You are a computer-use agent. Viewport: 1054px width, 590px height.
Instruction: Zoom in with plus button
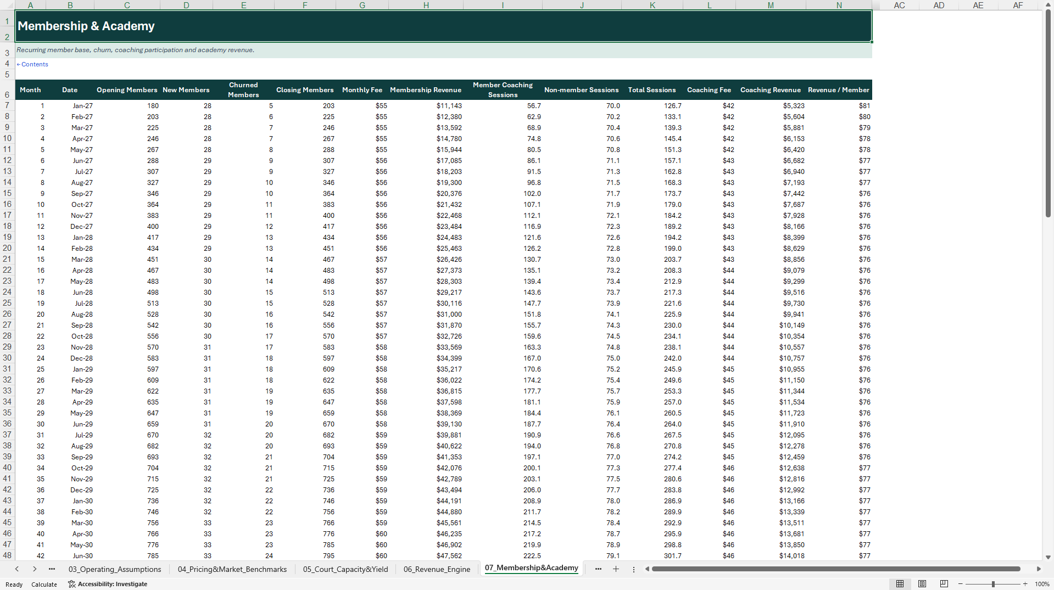[1025, 584]
